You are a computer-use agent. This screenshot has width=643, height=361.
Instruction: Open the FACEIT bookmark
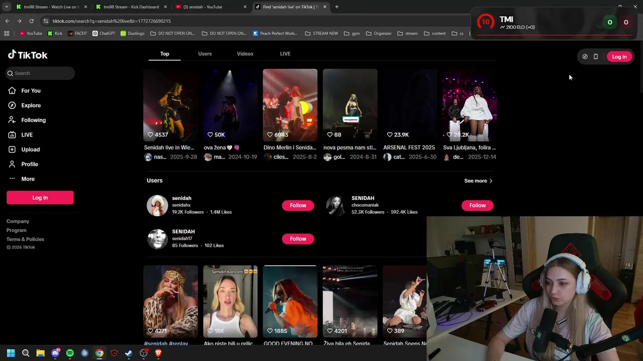pos(77,34)
